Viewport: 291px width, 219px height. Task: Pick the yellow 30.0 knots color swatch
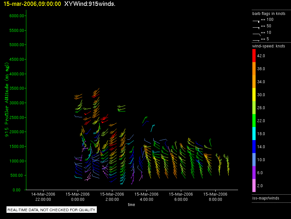pos(254,95)
